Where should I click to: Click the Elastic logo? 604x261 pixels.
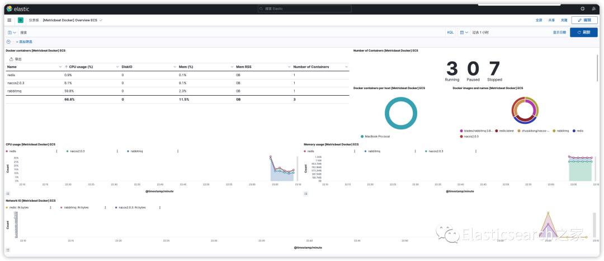18,8
